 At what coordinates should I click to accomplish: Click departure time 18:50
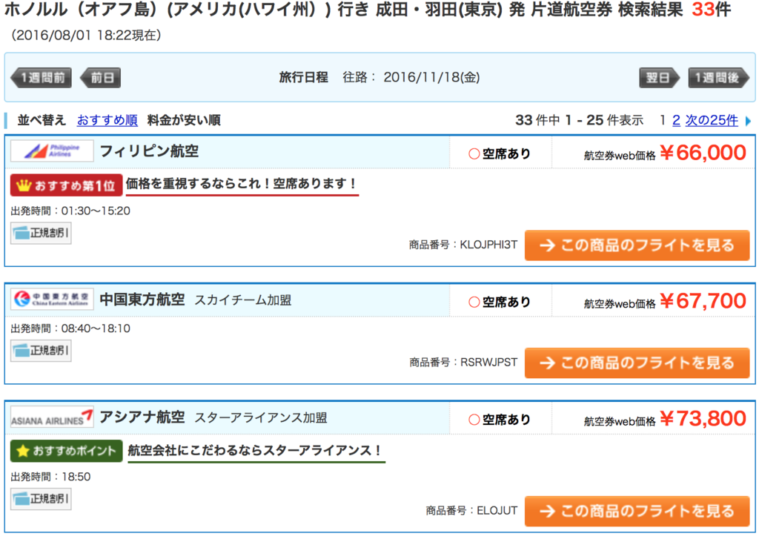click(x=76, y=477)
